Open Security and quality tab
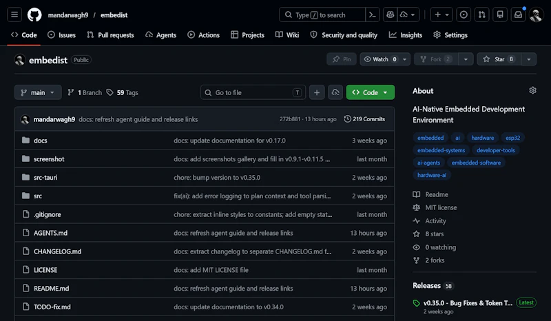 click(344, 35)
